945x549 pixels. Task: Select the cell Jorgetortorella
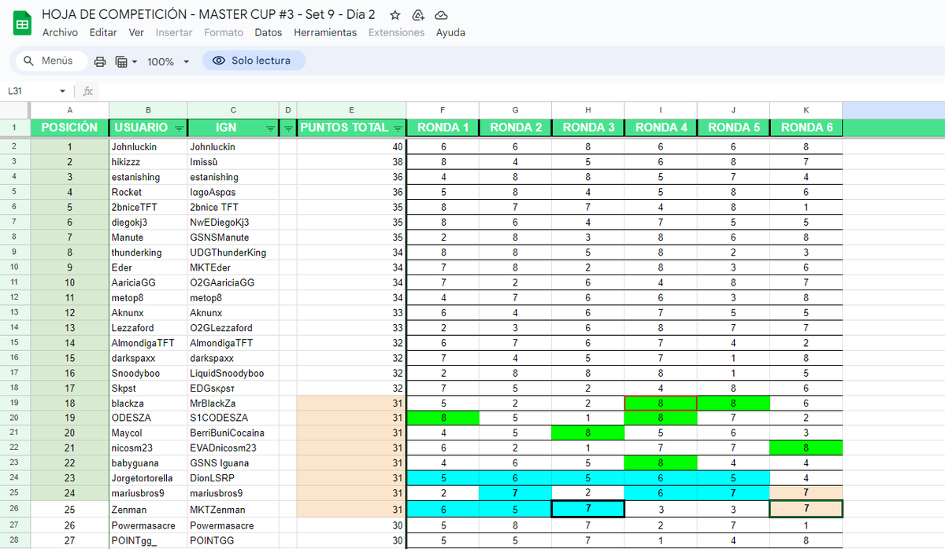coord(148,479)
